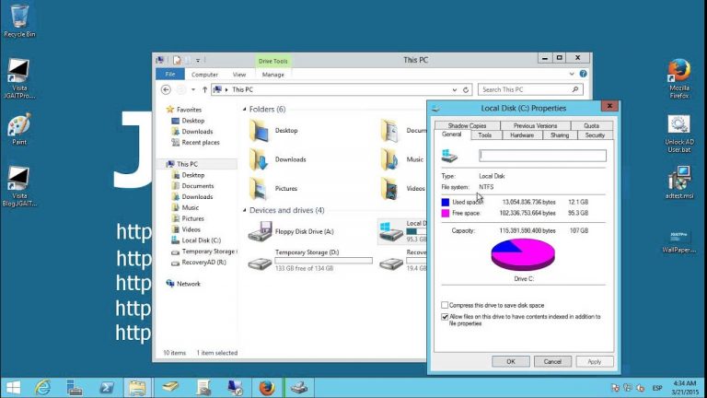Click the OK button
This screenshot has width=707, height=398.
click(510, 361)
